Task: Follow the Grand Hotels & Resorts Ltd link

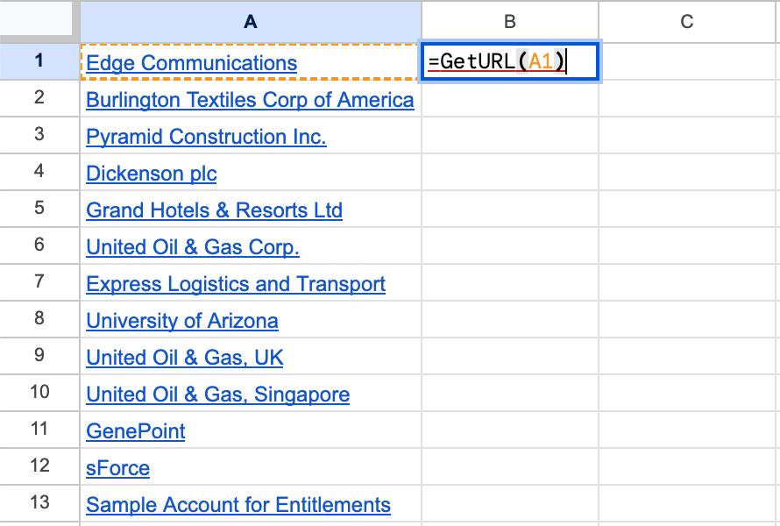Action: (x=214, y=210)
